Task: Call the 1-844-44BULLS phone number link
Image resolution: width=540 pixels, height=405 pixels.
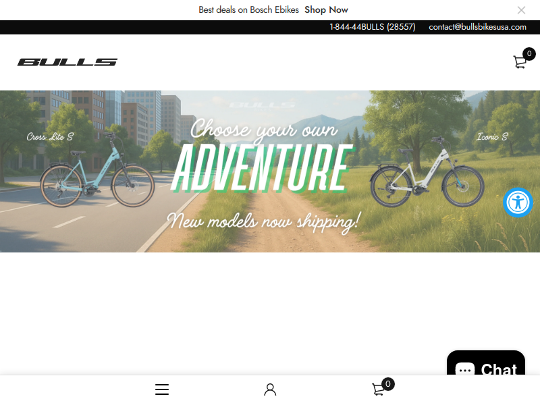Action: pyautogui.click(x=373, y=27)
